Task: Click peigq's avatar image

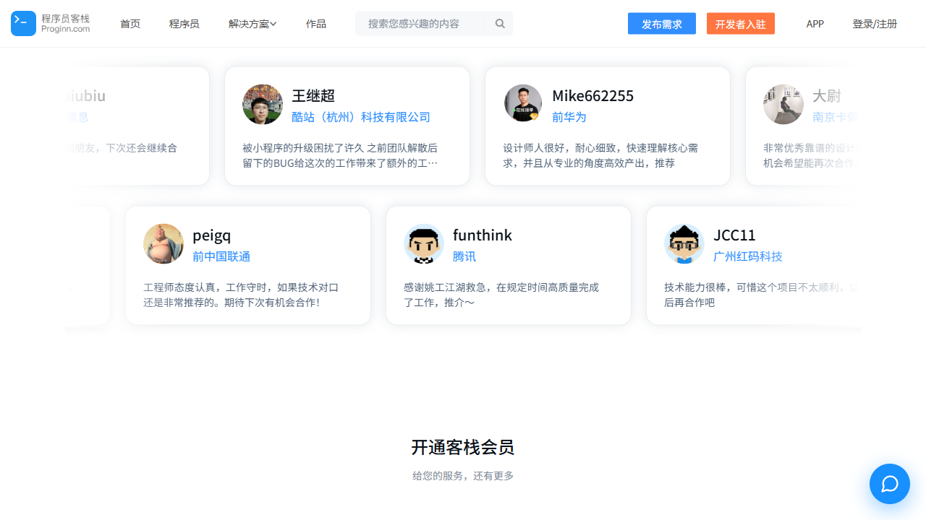Action: (163, 243)
